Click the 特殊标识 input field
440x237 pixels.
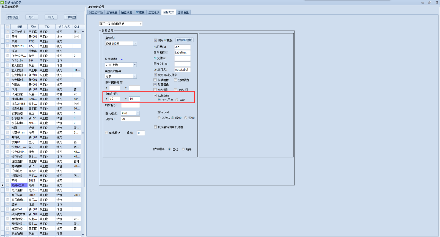(130, 105)
